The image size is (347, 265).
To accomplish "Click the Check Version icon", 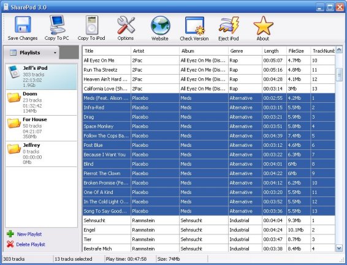I will click(x=194, y=26).
